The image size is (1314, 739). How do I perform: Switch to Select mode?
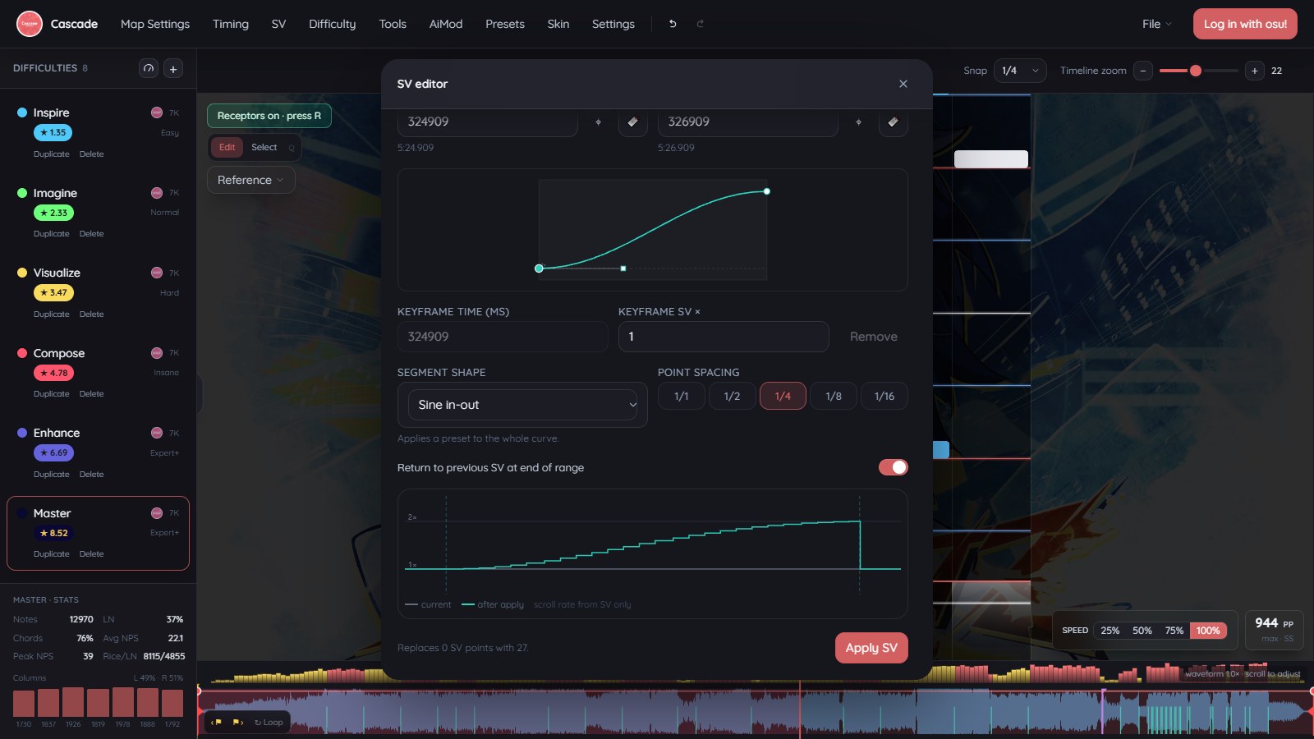point(264,147)
